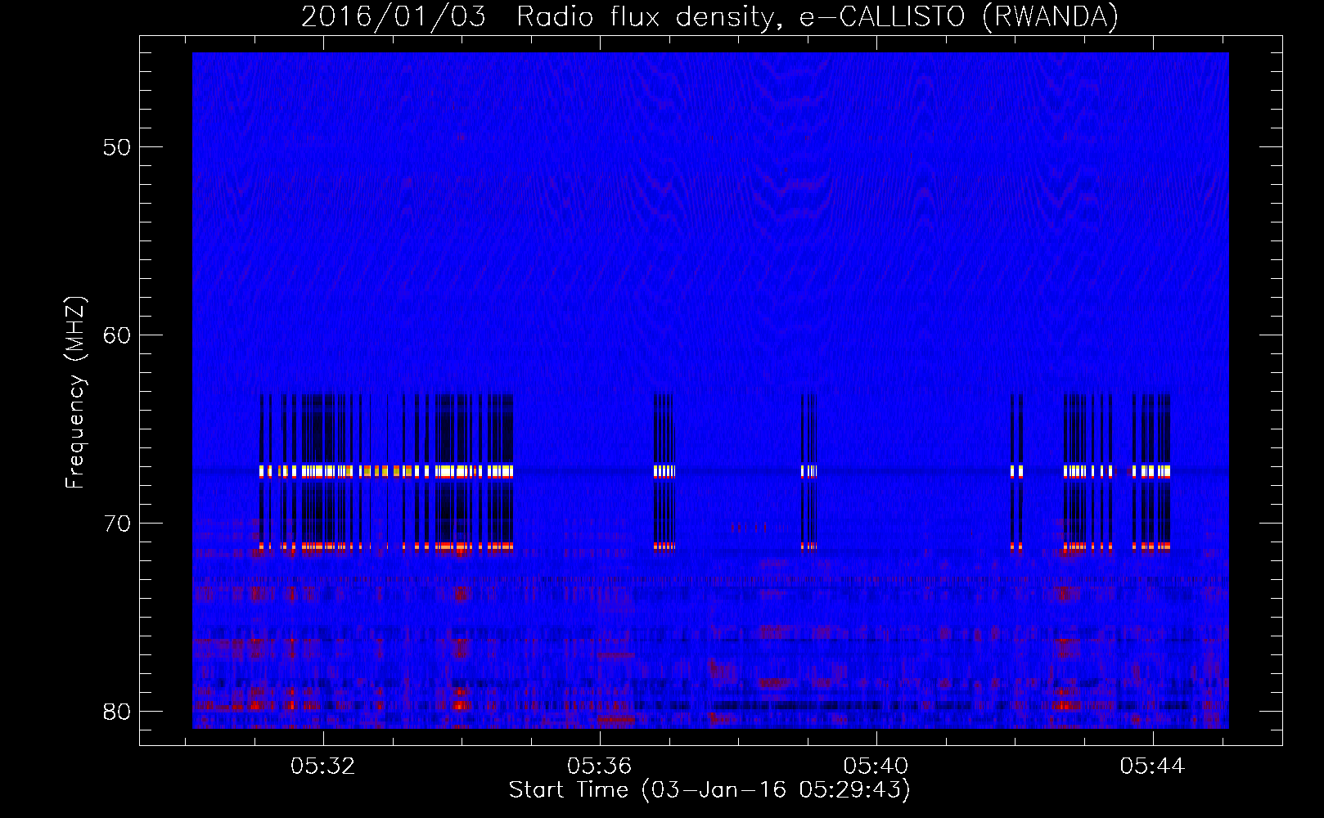Click the 60 frequency tick label
This screenshot has width=1324, height=818.
click(x=117, y=335)
